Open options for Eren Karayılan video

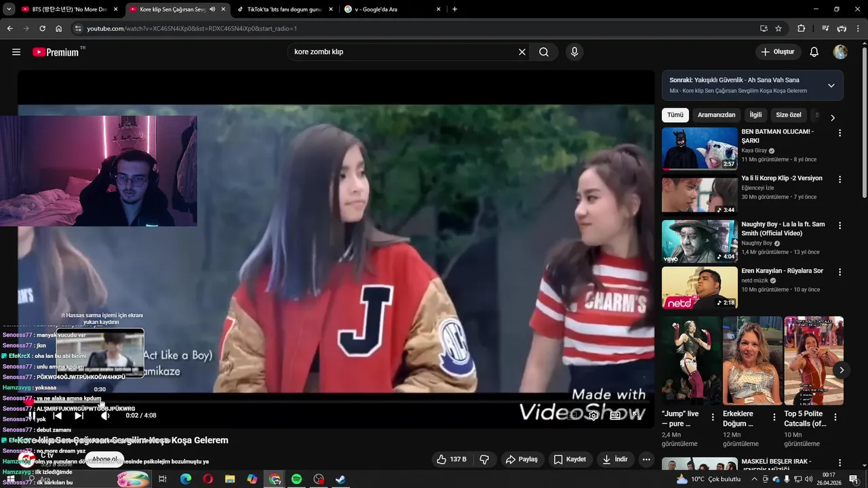click(x=840, y=272)
